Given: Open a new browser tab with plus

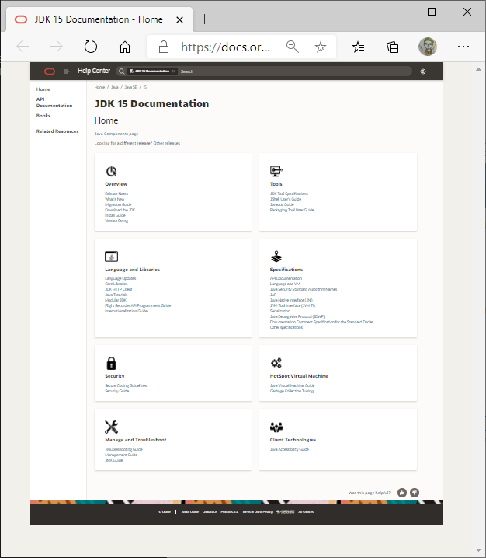Looking at the screenshot, I should (x=204, y=19).
